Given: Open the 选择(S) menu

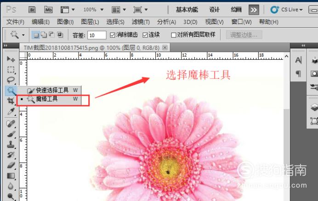Looking at the screenshot, I should coord(115,22).
